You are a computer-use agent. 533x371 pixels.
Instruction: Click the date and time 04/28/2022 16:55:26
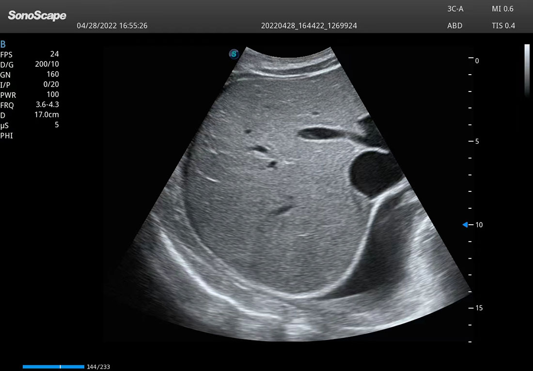click(x=112, y=26)
